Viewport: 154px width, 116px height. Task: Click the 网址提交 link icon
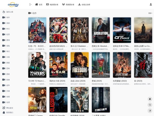(4, 108)
